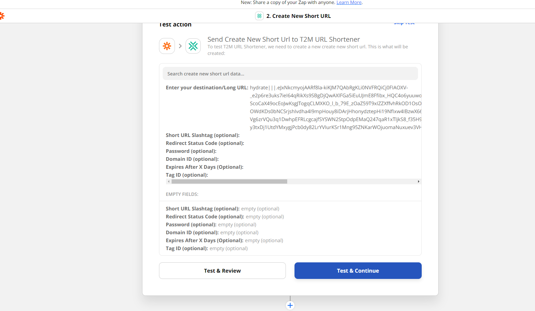Screen dimensions: 535x311
Task: Open the Skip Test option
Action: [404, 22]
